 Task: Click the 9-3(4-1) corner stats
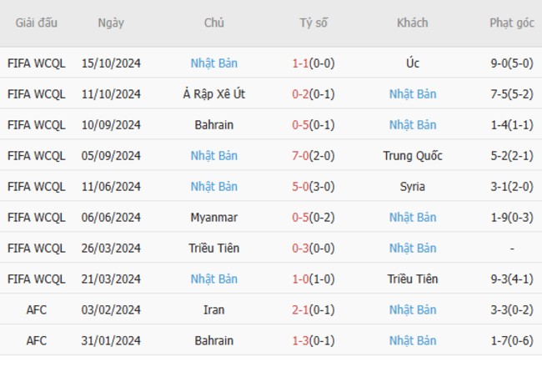(x=512, y=279)
